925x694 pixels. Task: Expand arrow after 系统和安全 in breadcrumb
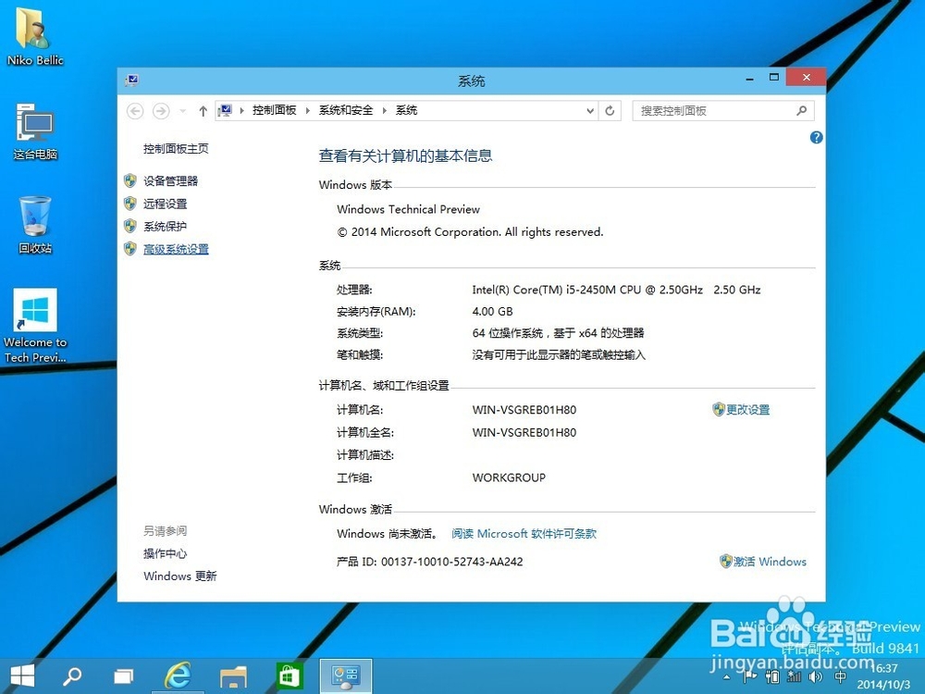coord(384,110)
